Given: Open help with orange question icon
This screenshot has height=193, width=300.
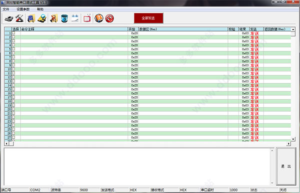Looking at the screenshot, I should (x=99, y=18).
